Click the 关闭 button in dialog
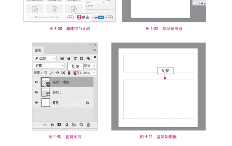Image resolution: width=232 pixels, height=146 pixels. pos(109,17)
